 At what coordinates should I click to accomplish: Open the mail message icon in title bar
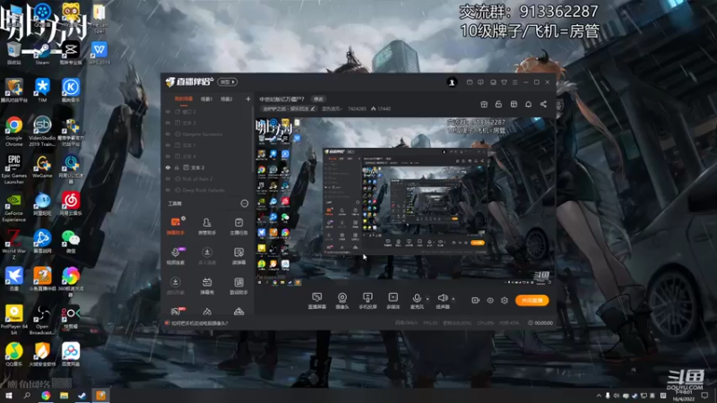(x=470, y=82)
